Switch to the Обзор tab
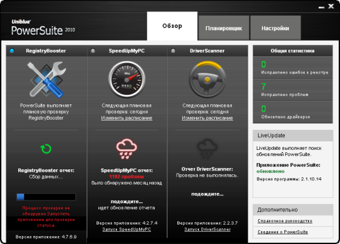This screenshot has width=340, height=244. pos(172,26)
